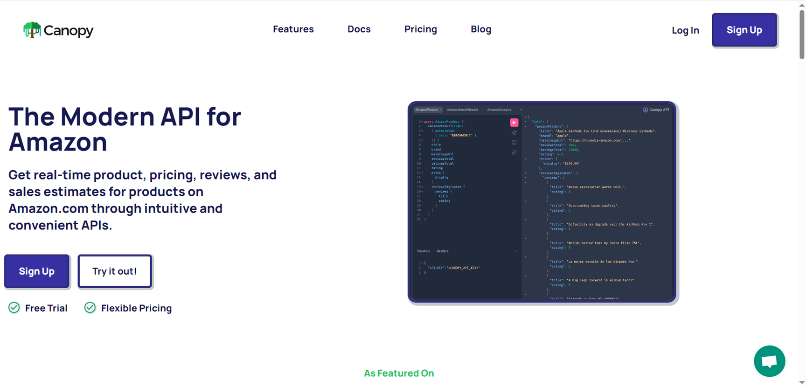This screenshot has height=387, width=806.
Task: Go to the Docs page
Action: tap(359, 29)
